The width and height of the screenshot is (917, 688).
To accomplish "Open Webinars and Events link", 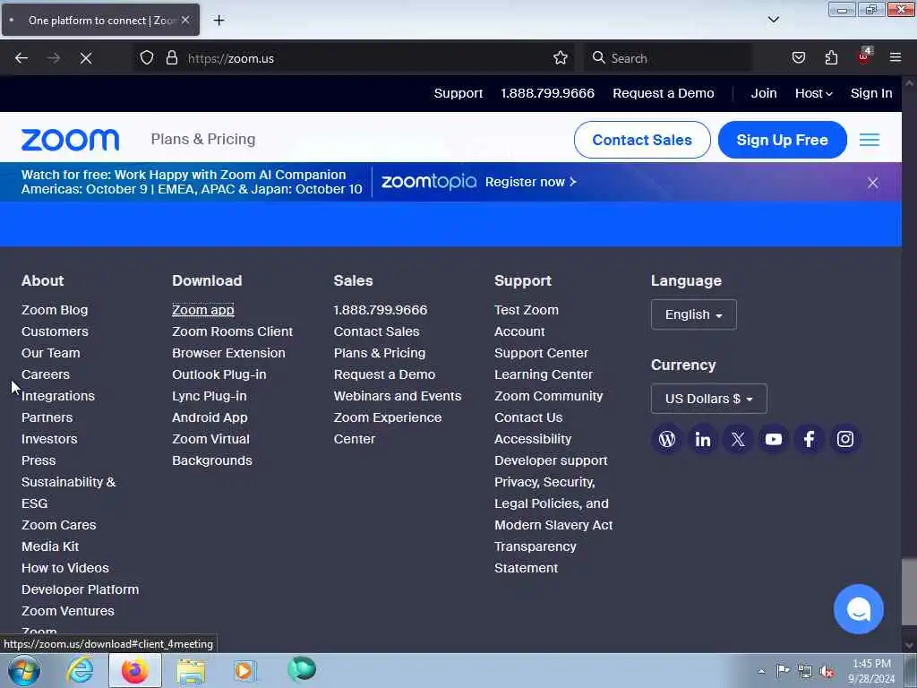I will (x=398, y=396).
